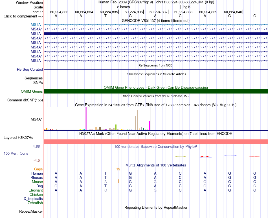Click the MS4A1 label beside GTEx chart
This screenshot has height=218, width=268.
coord(37,119)
